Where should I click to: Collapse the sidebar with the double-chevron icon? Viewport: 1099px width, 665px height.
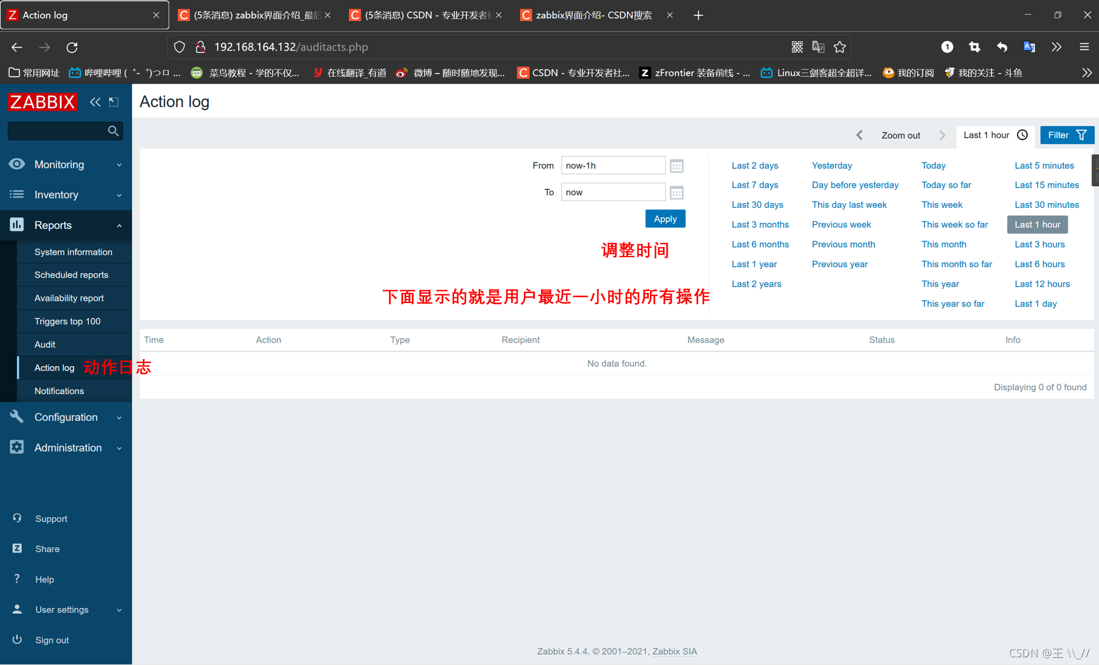coord(95,102)
